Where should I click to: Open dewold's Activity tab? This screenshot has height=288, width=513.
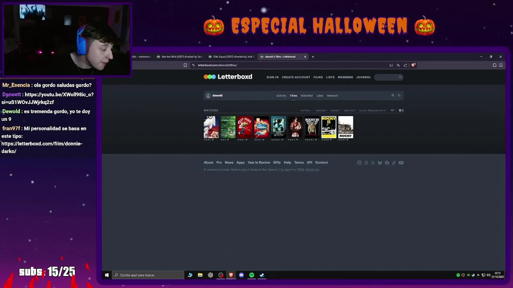281,96
